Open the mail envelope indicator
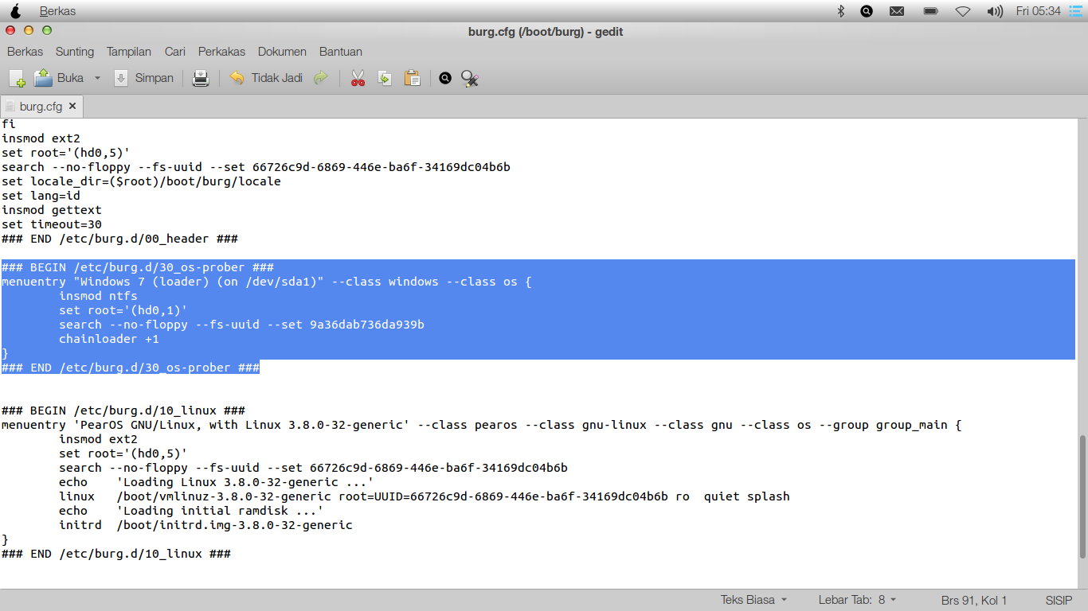 pyautogui.click(x=897, y=11)
